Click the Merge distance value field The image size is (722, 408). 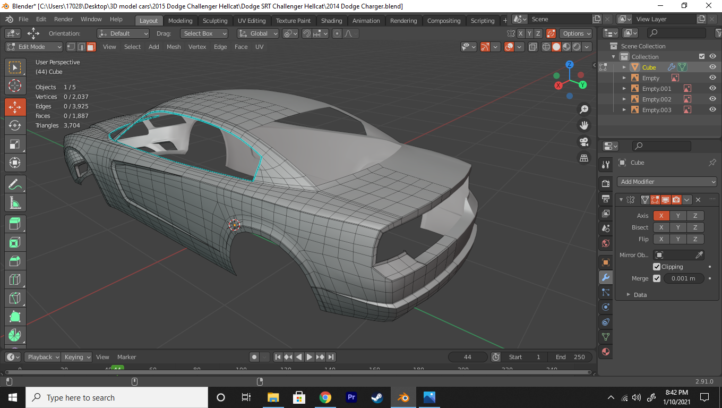684,278
